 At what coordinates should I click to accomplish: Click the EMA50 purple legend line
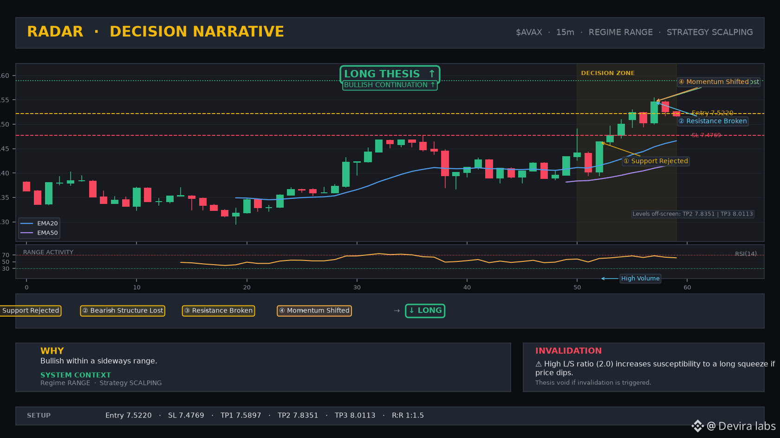(x=26, y=233)
